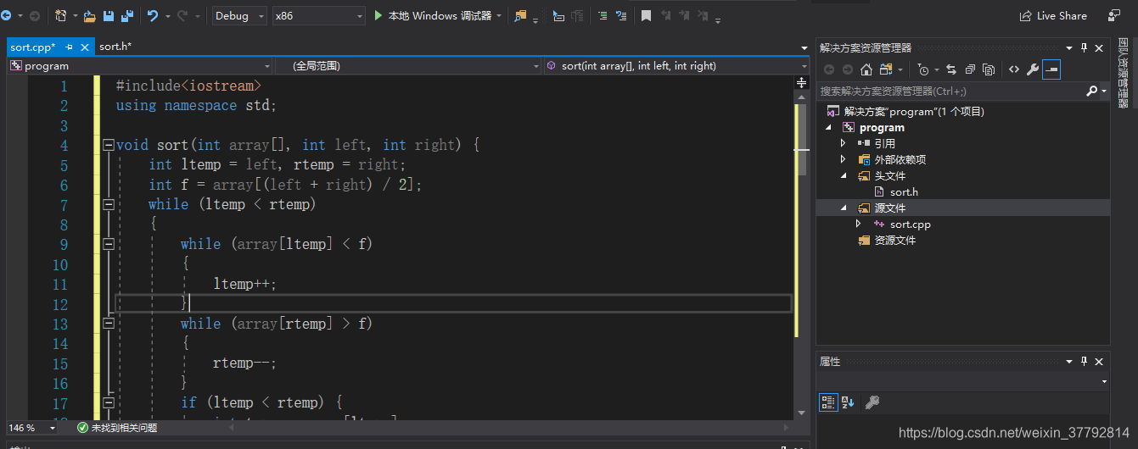1138x449 pixels.
Task: Click Solution Explorer switch views icon
Action: [888, 69]
